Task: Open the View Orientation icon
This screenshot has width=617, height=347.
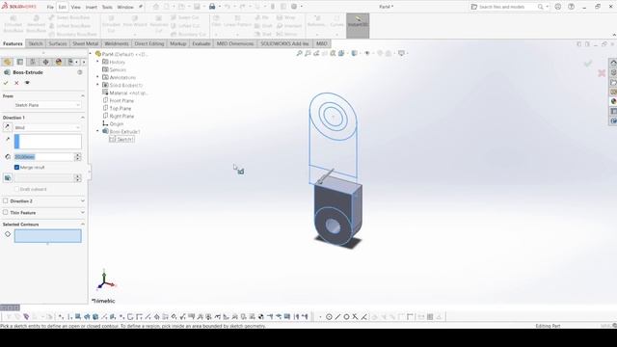Action: pyautogui.click(x=341, y=53)
